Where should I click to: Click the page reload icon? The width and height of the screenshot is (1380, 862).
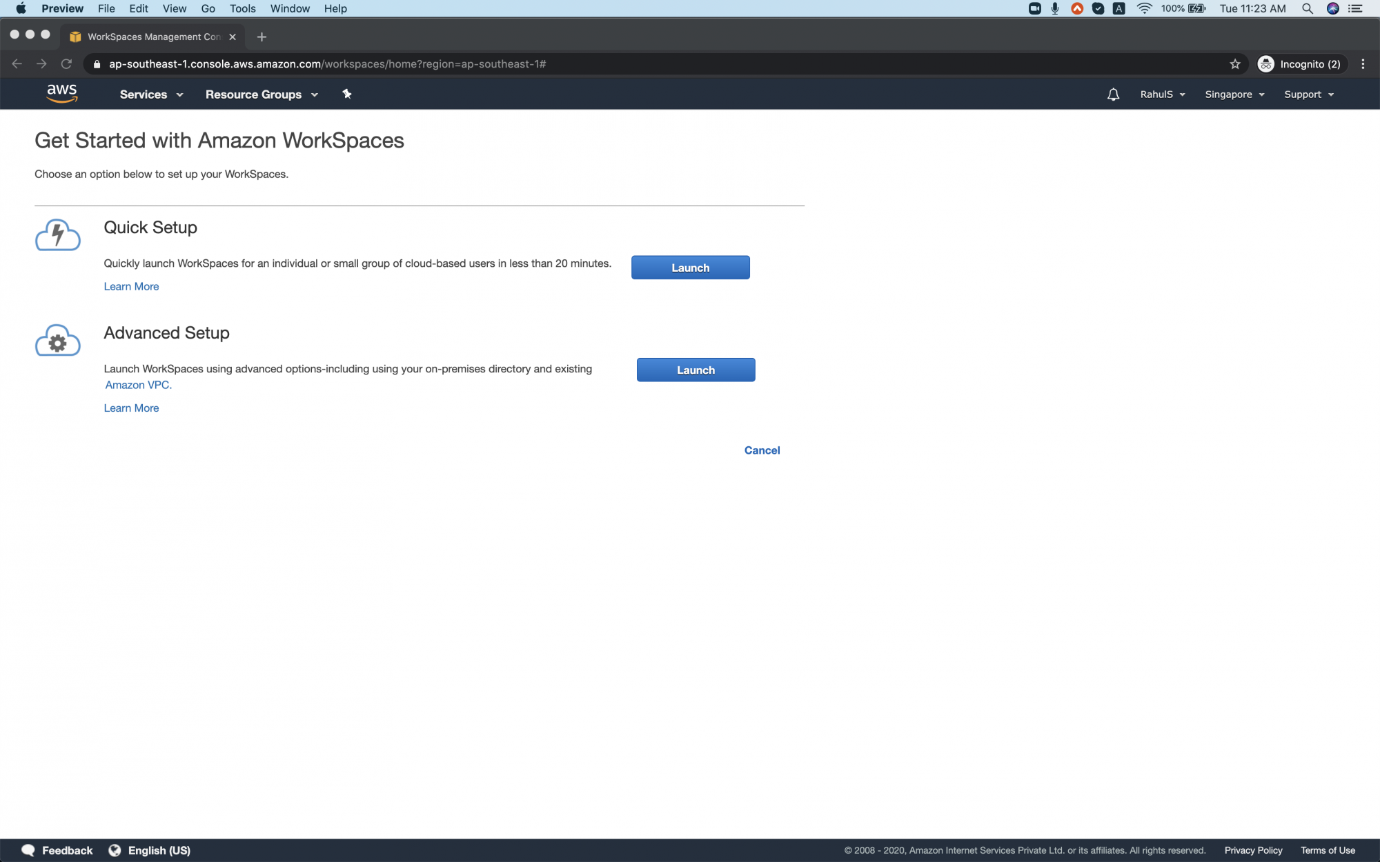click(66, 63)
